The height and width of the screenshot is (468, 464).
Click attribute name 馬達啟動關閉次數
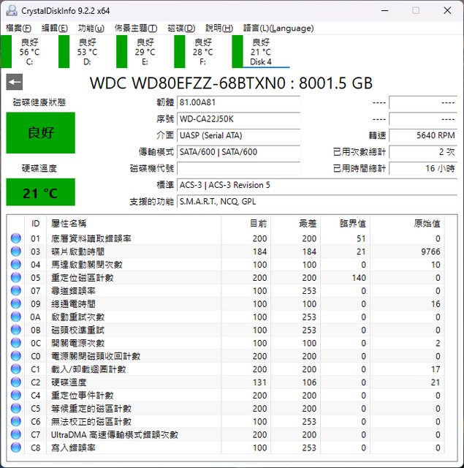pos(87,265)
